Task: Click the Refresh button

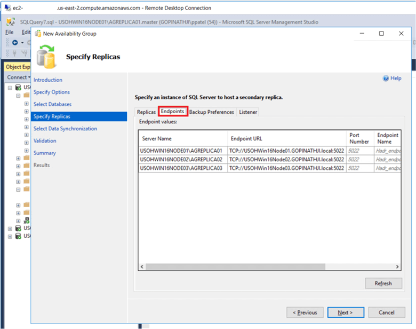Action: pos(383,283)
